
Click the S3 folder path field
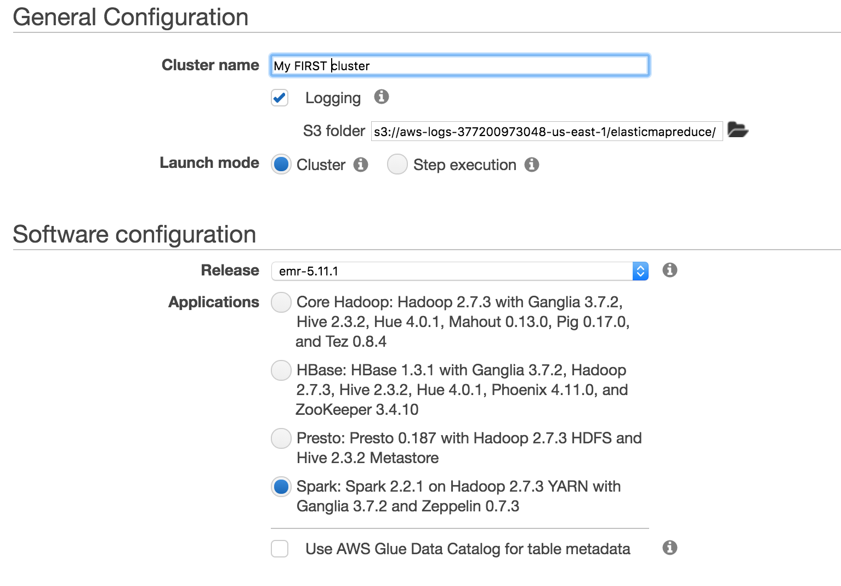click(x=547, y=132)
